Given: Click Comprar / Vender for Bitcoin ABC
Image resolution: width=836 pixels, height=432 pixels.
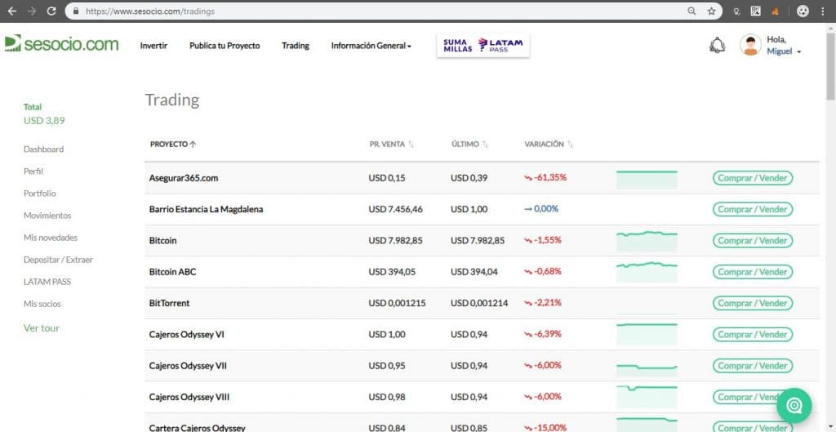Looking at the screenshot, I should [752, 272].
